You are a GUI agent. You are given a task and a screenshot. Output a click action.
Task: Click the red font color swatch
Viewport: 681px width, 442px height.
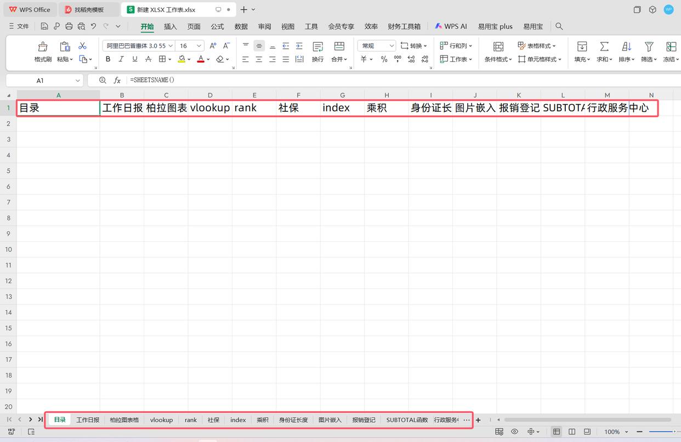tap(201, 59)
